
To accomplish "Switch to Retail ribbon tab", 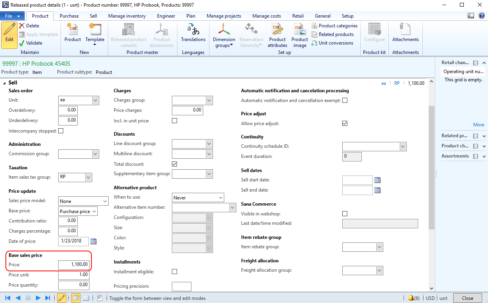I will (x=298, y=16).
